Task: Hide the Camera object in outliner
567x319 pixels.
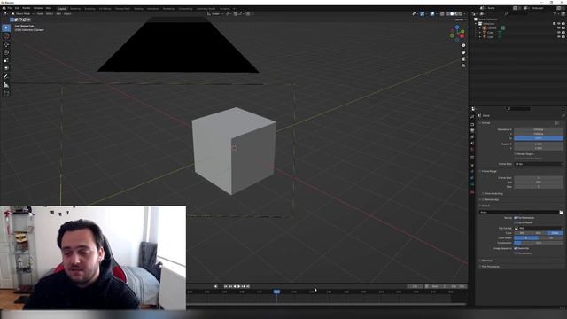Action: pyautogui.click(x=559, y=27)
